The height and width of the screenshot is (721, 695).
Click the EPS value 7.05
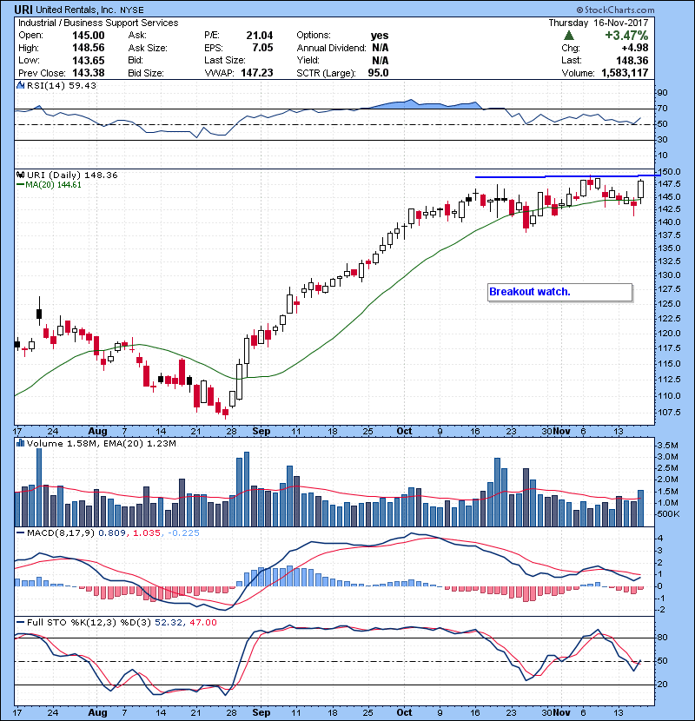point(262,48)
